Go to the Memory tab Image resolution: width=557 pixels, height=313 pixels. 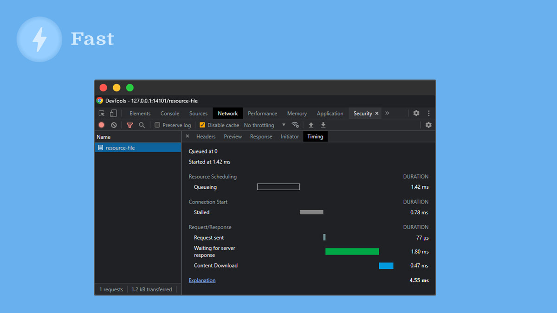pyautogui.click(x=297, y=113)
